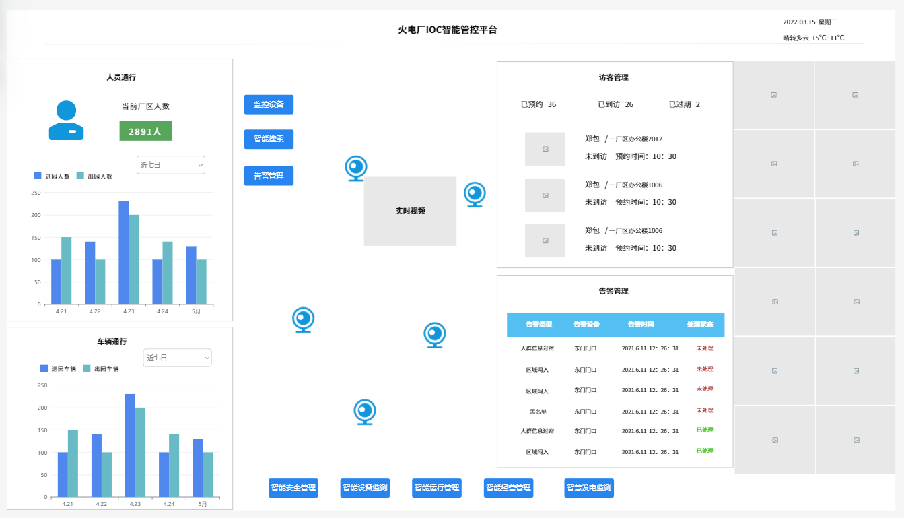This screenshot has height=518, width=904.
Task: Open bottom-left thumbnail in the right image grid
Action: point(774,440)
